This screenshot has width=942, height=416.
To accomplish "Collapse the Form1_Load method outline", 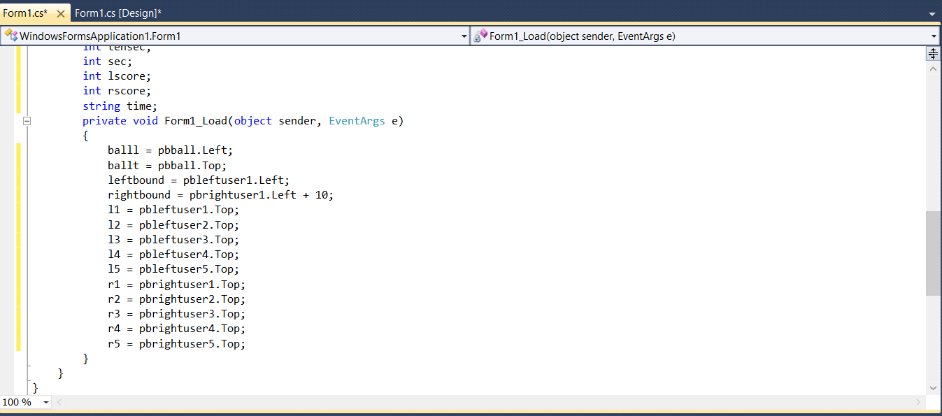I will (27, 120).
